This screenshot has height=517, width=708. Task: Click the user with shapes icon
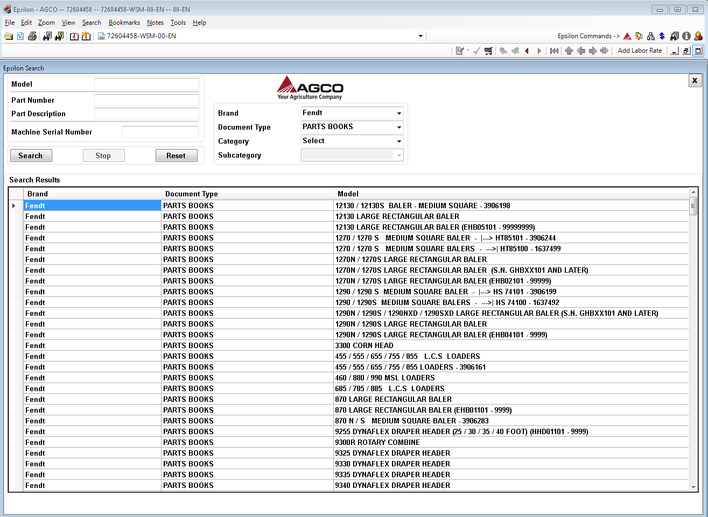tap(698, 36)
